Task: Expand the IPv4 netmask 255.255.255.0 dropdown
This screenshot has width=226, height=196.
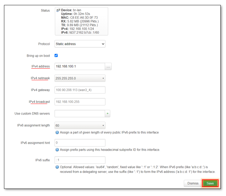Action: [80, 78]
